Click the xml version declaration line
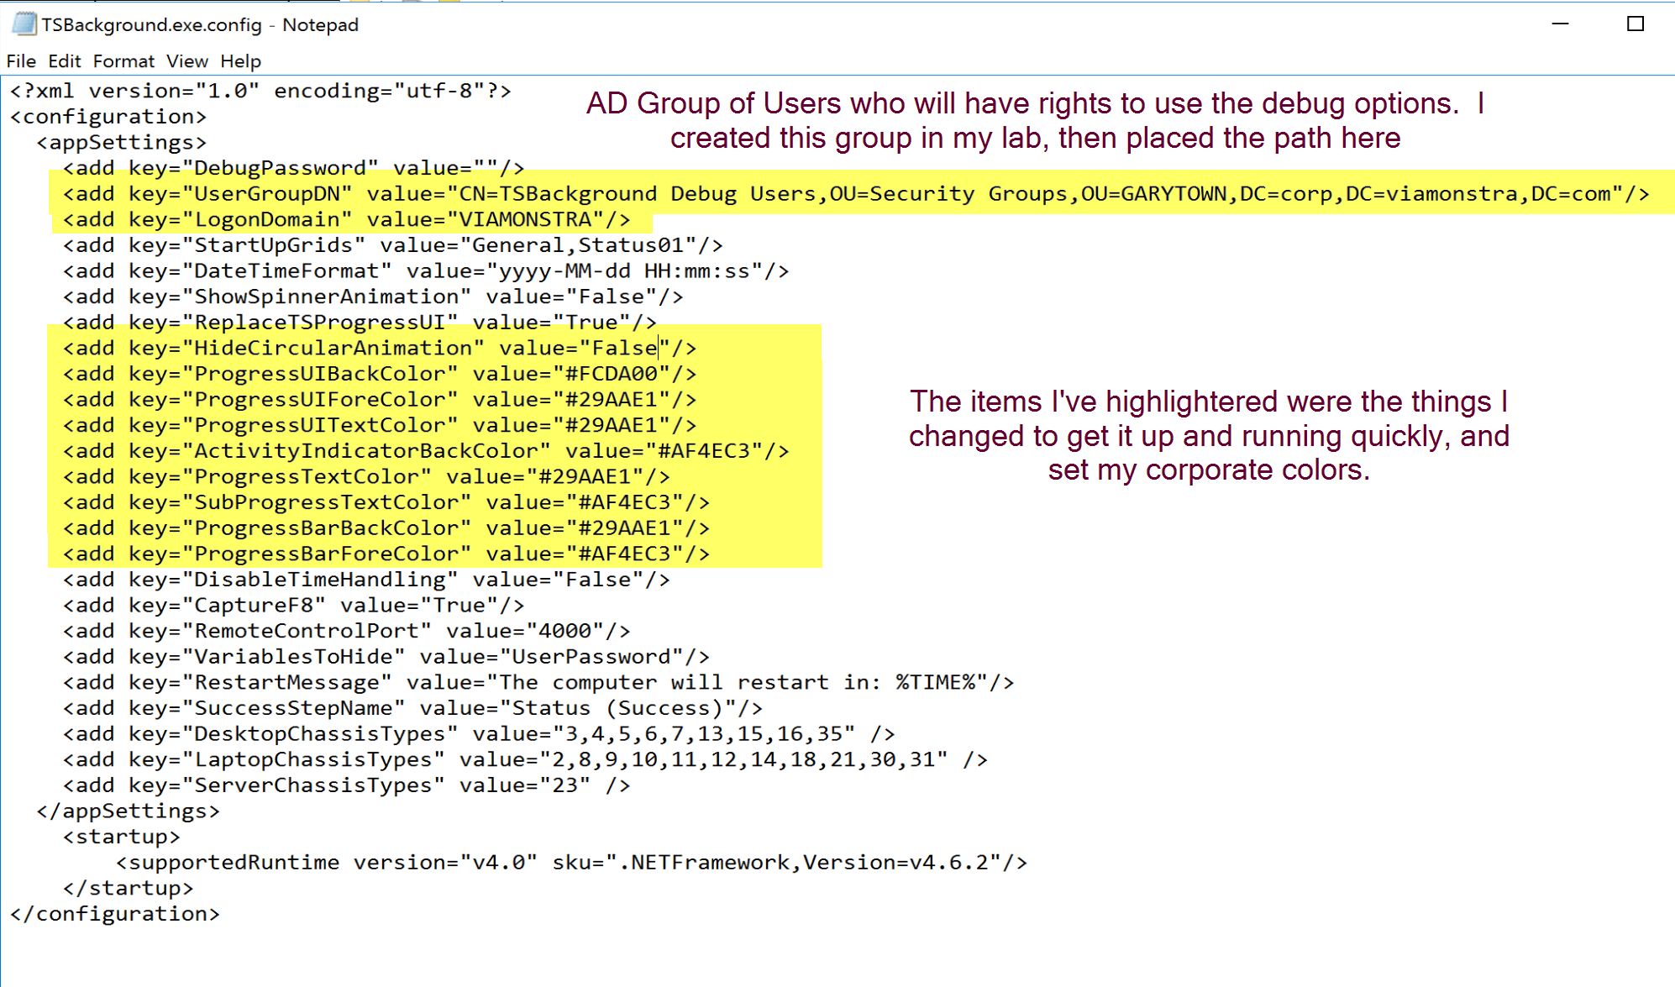 click(x=260, y=91)
